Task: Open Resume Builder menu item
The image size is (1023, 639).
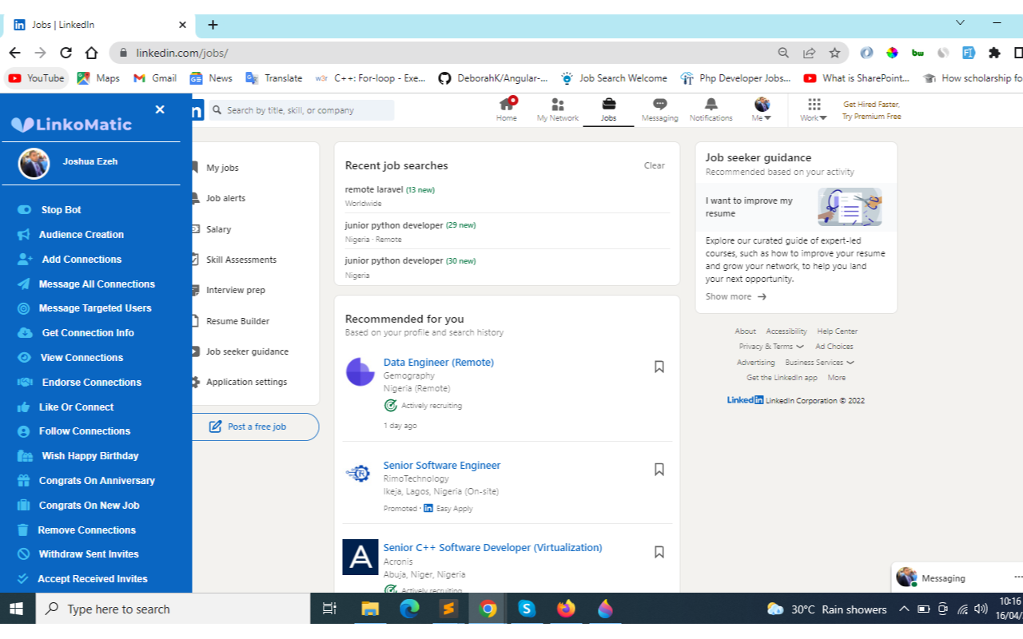Action: (237, 322)
